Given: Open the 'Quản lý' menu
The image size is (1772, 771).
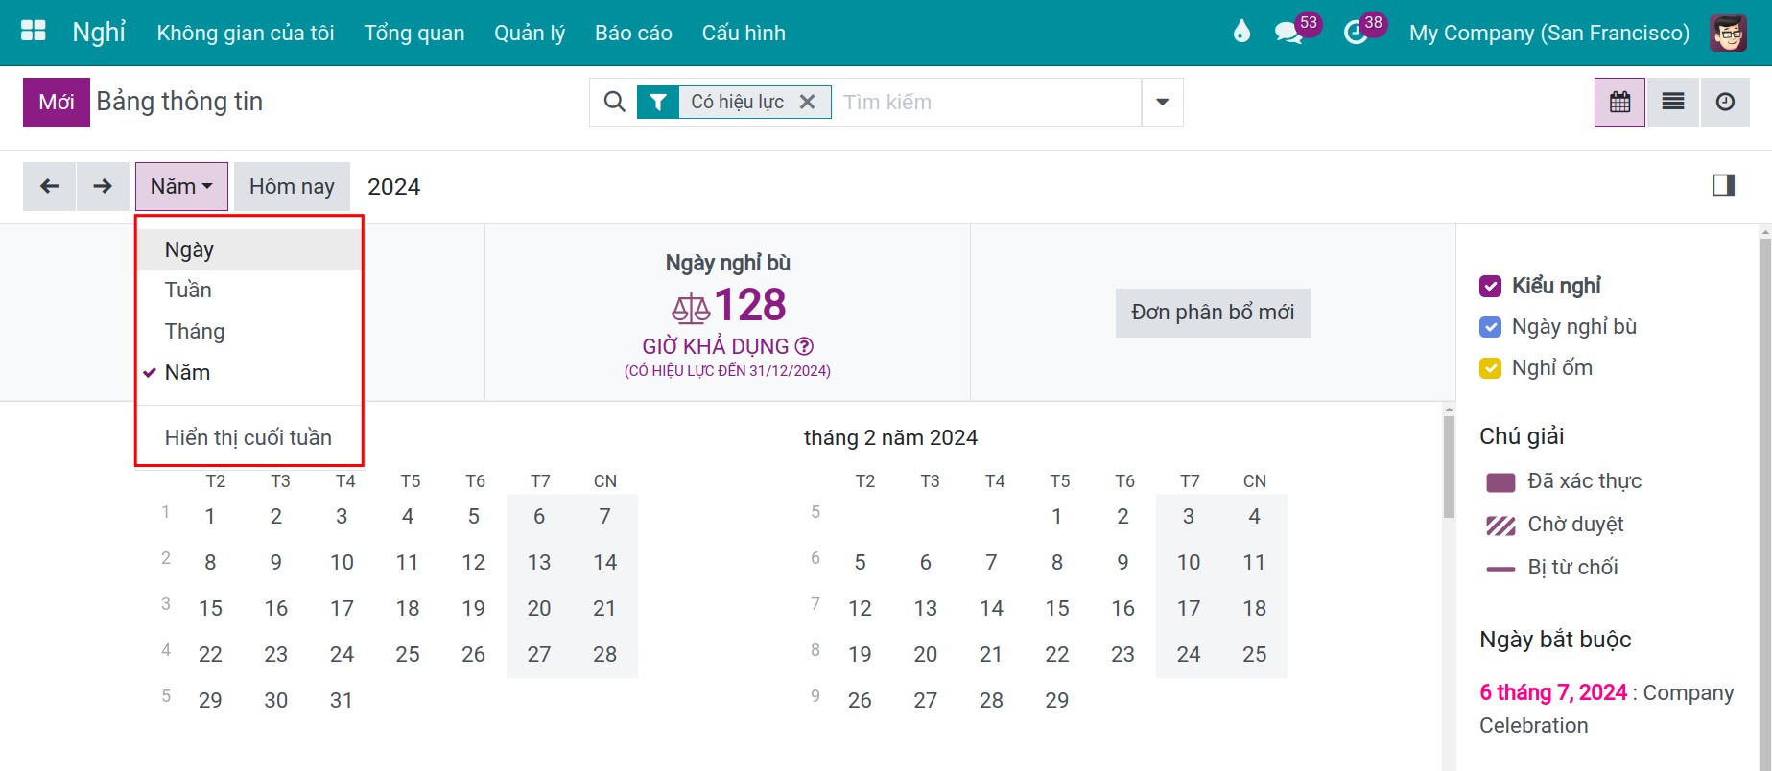Looking at the screenshot, I should [530, 33].
